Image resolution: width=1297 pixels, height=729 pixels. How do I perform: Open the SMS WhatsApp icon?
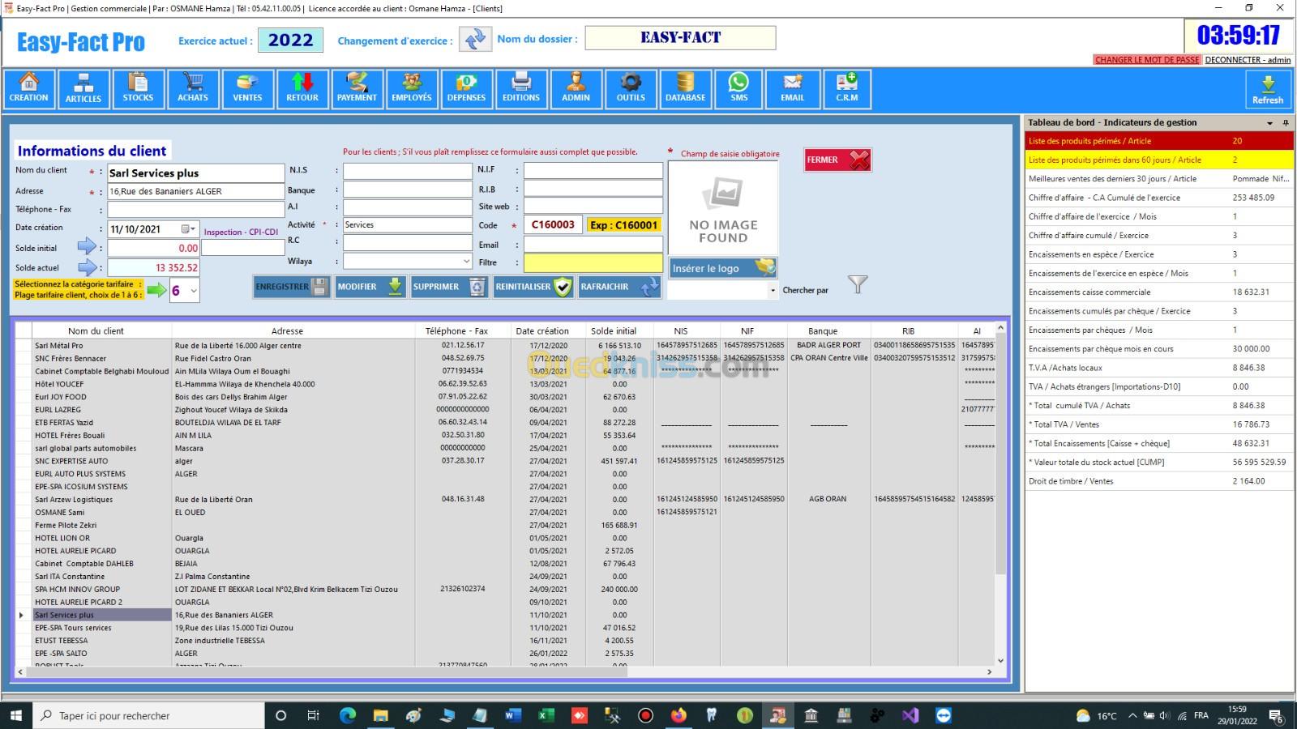(x=738, y=88)
